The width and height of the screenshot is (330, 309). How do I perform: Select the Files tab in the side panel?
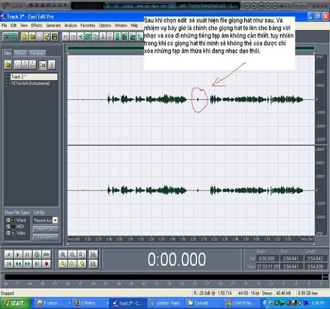coord(8,53)
